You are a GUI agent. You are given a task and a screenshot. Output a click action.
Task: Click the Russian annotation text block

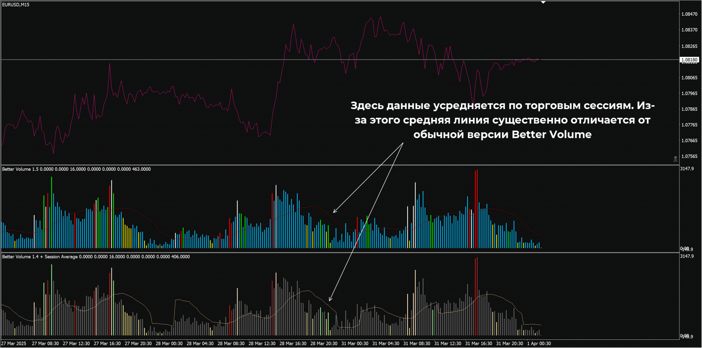click(502, 120)
